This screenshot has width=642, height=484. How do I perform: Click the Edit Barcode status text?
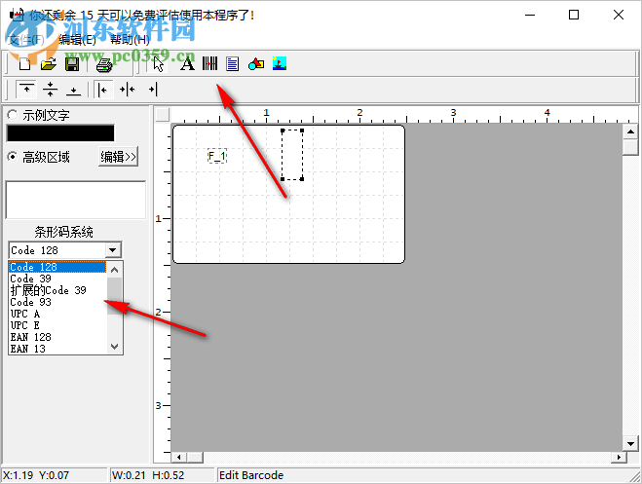(x=251, y=475)
